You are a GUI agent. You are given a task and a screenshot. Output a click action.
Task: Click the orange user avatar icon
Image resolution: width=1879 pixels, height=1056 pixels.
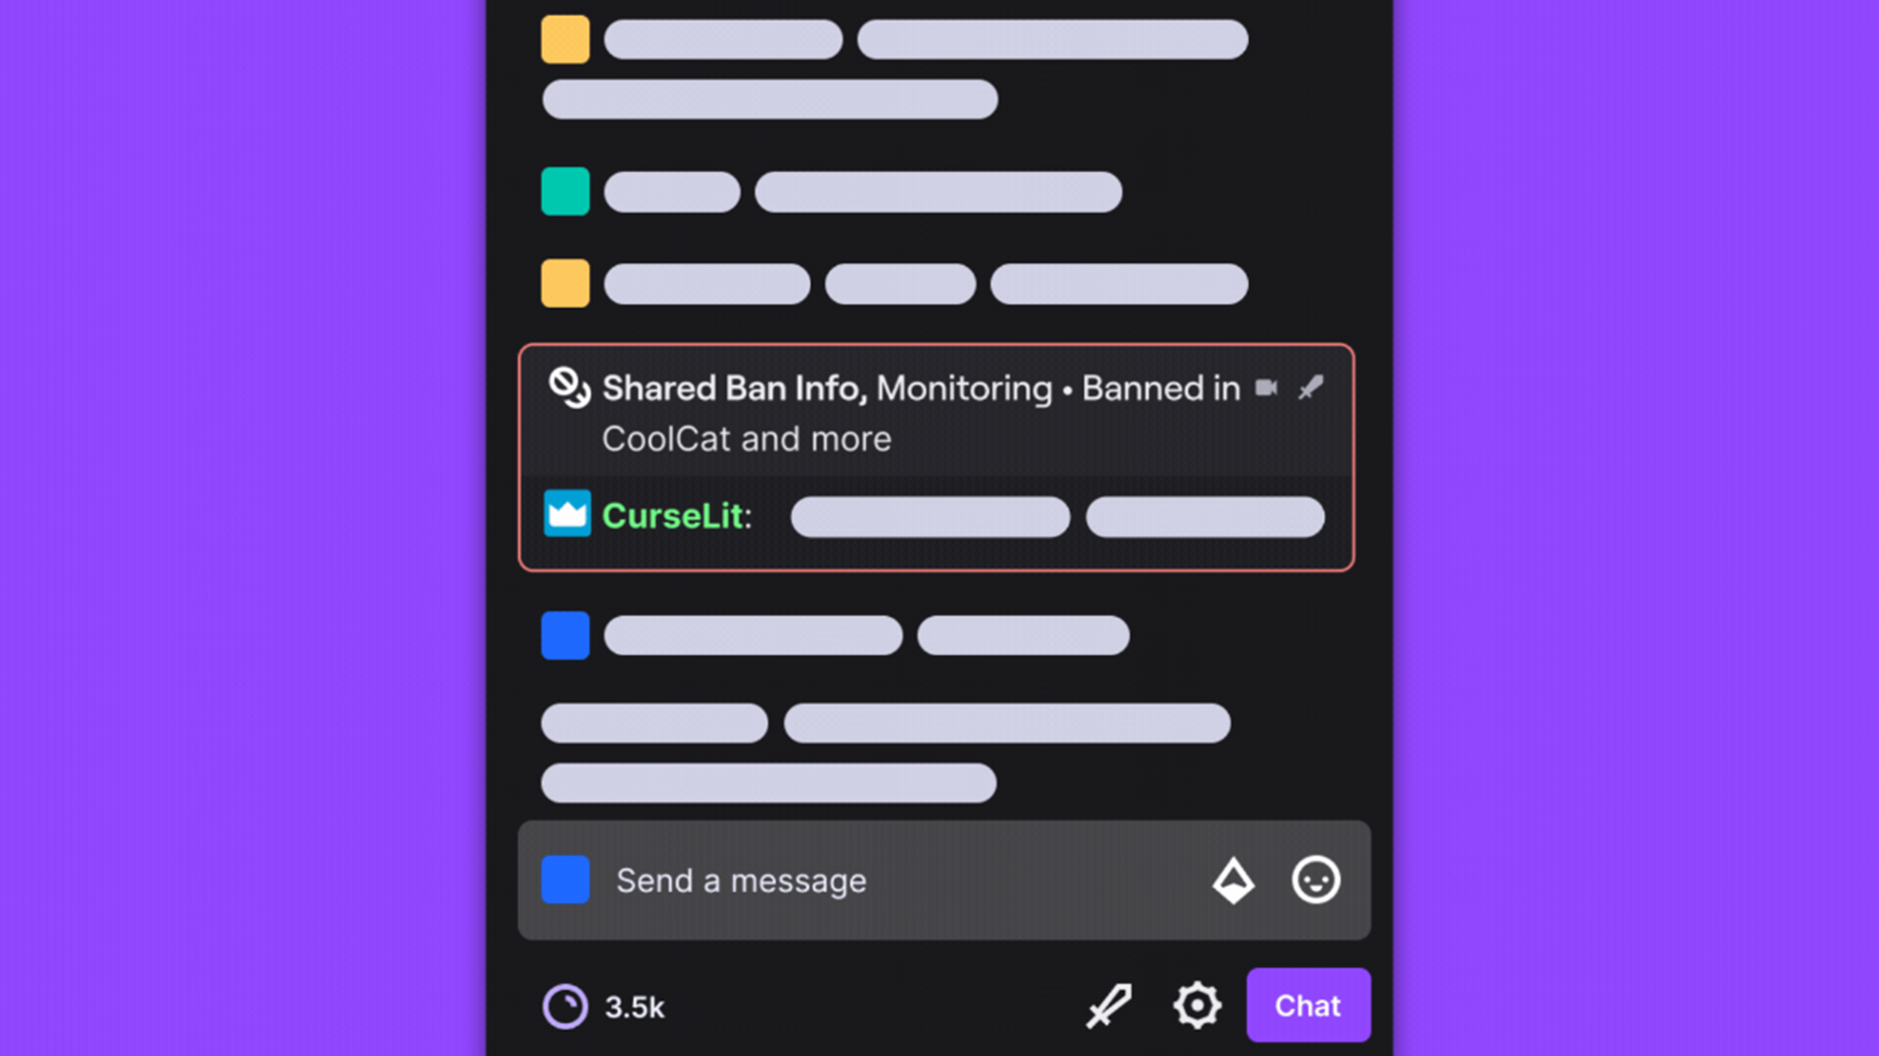click(563, 37)
